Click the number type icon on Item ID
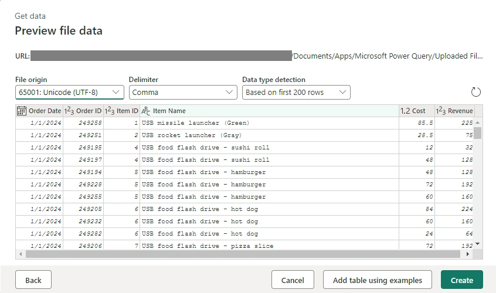 tap(110, 111)
